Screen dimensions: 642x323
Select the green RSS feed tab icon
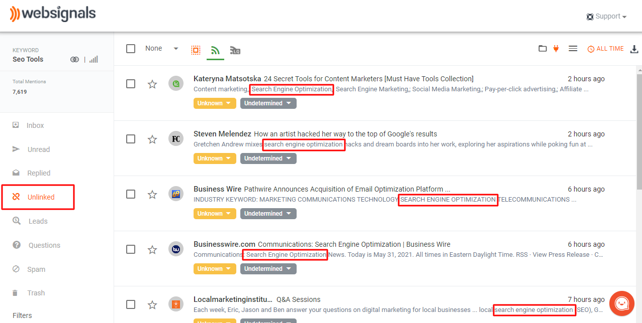(x=215, y=50)
